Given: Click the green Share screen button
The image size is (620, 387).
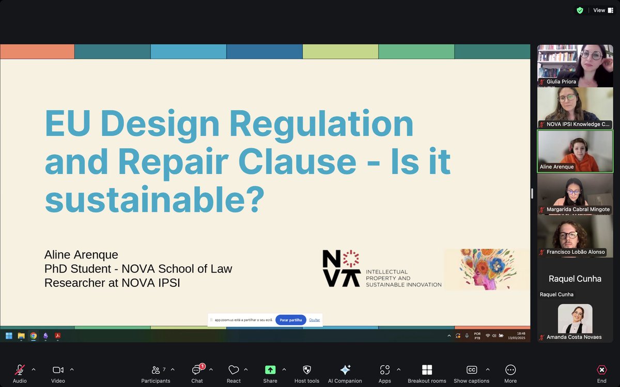Looking at the screenshot, I should click(x=270, y=374).
